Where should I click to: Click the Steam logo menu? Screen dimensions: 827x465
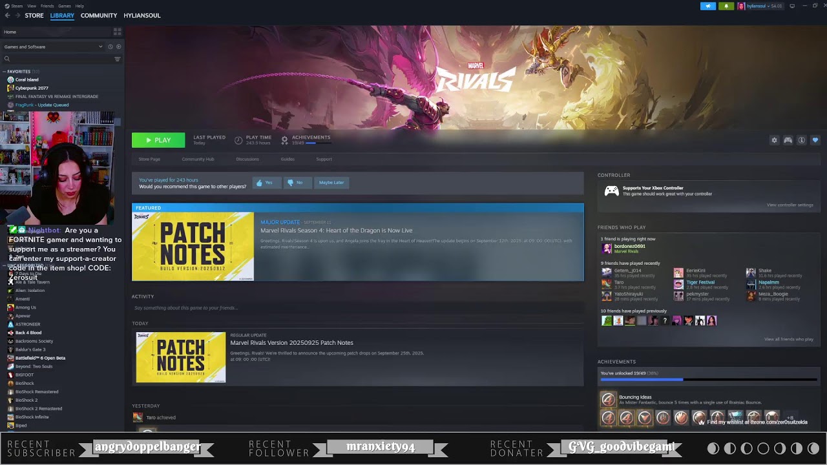click(x=7, y=6)
